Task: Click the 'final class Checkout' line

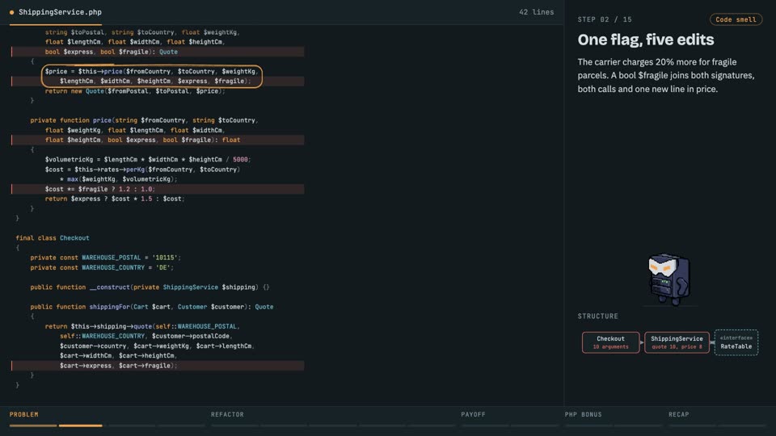Action: coord(53,237)
